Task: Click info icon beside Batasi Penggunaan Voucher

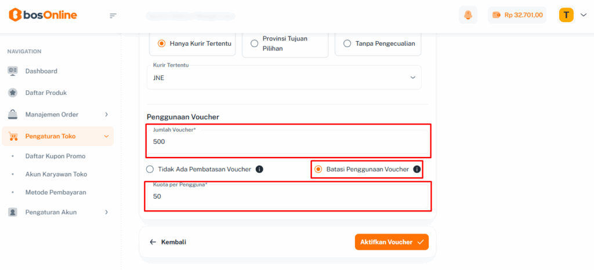Action: [416, 169]
